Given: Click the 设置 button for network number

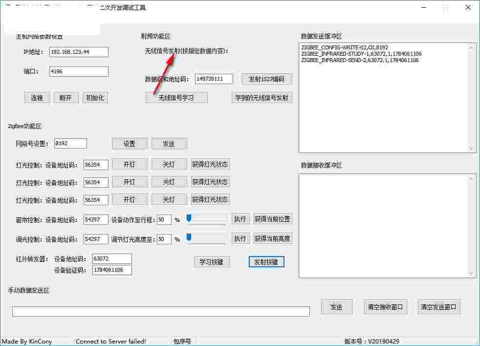Looking at the screenshot, I should (x=130, y=144).
